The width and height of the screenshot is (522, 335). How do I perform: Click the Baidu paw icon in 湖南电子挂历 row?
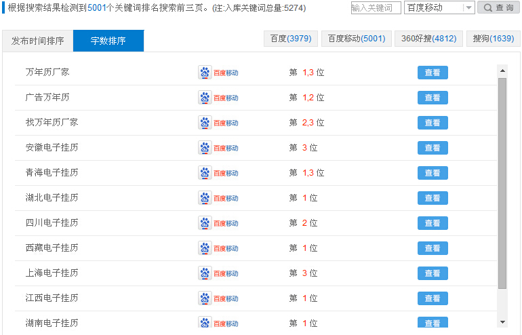pos(205,322)
